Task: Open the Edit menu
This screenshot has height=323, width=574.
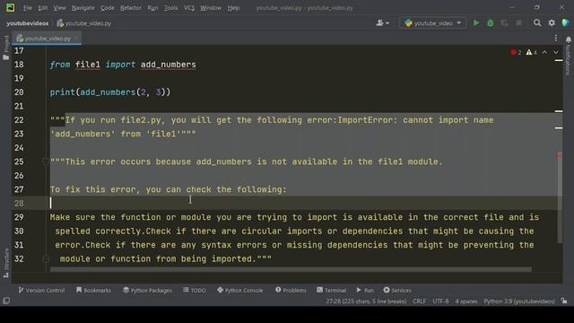Action: click(43, 8)
